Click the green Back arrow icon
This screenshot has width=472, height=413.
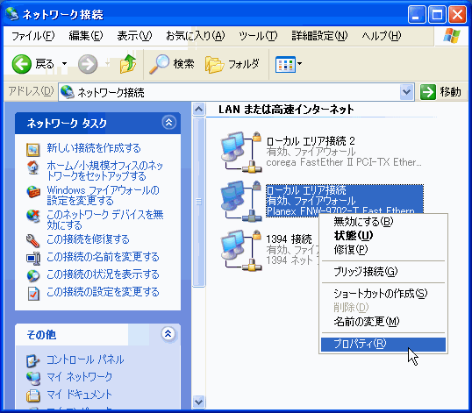point(21,64)
